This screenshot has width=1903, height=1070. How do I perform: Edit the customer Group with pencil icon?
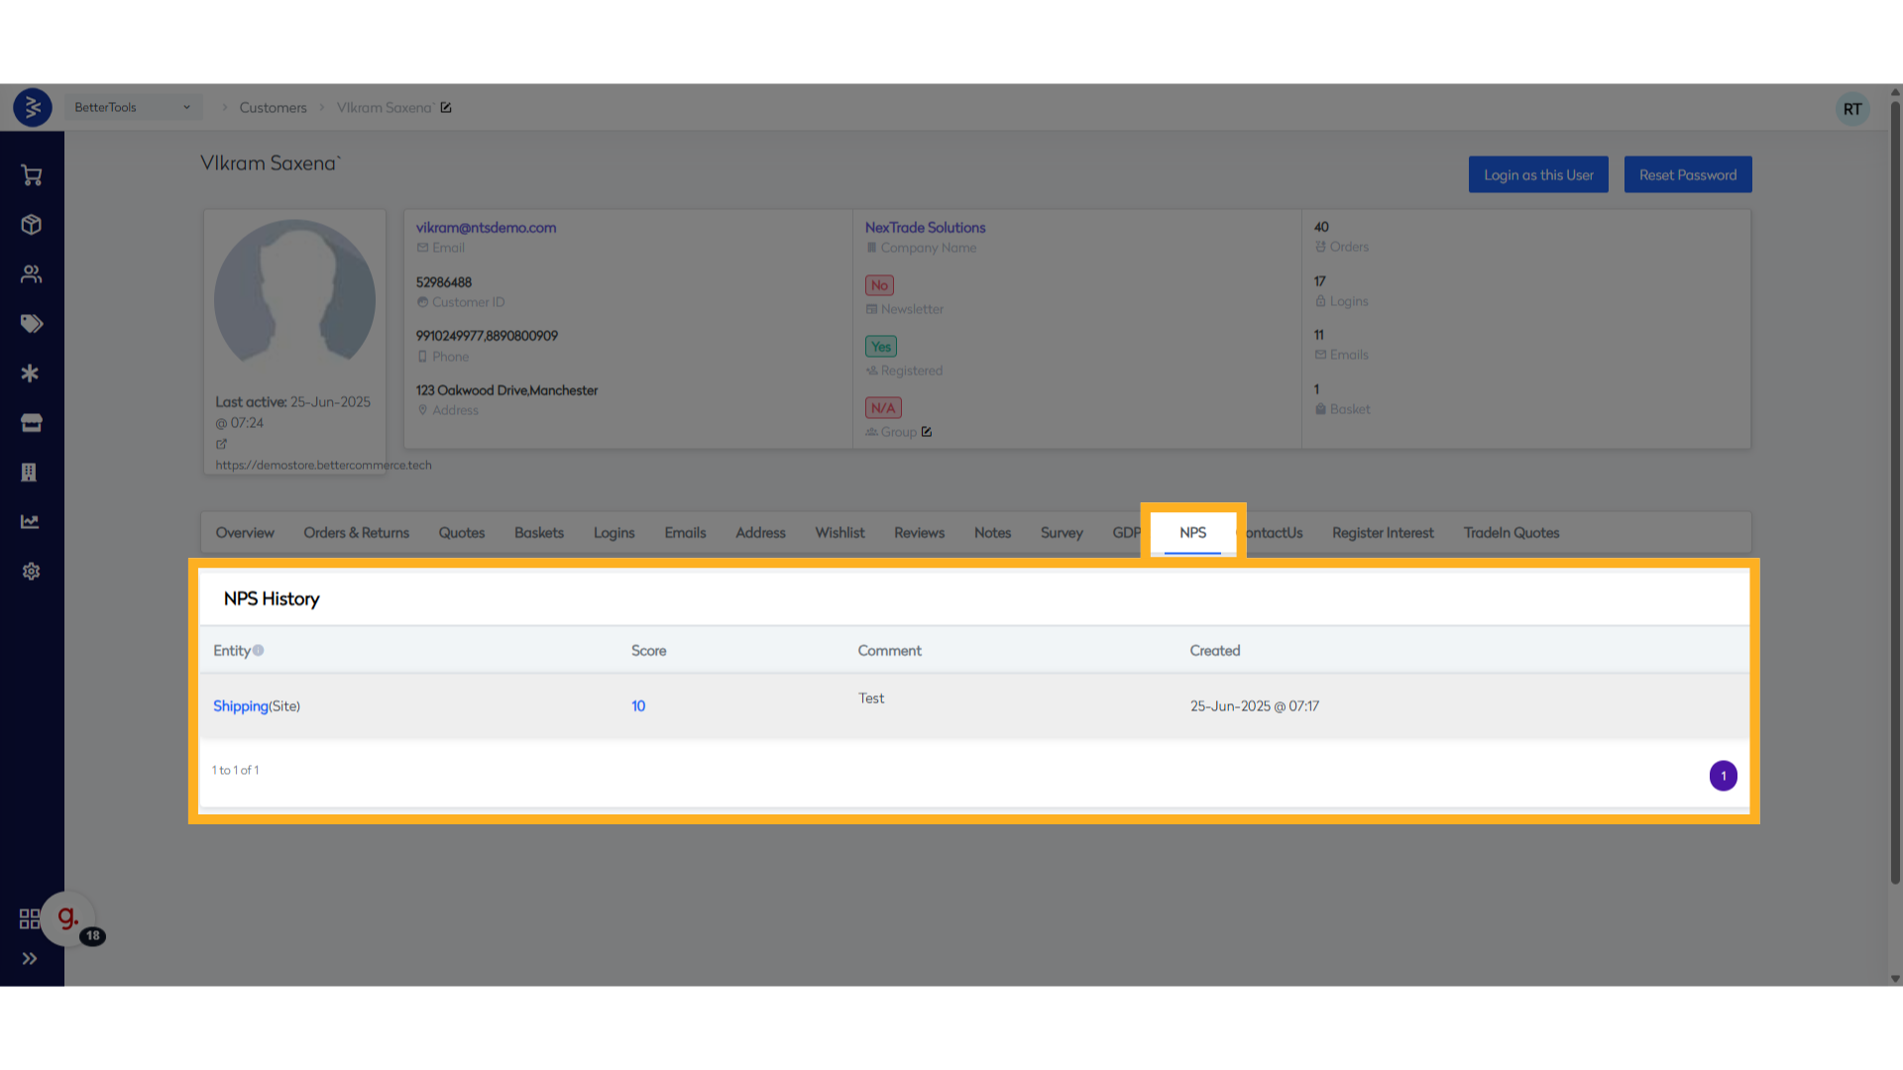click(x=927, y=432)
